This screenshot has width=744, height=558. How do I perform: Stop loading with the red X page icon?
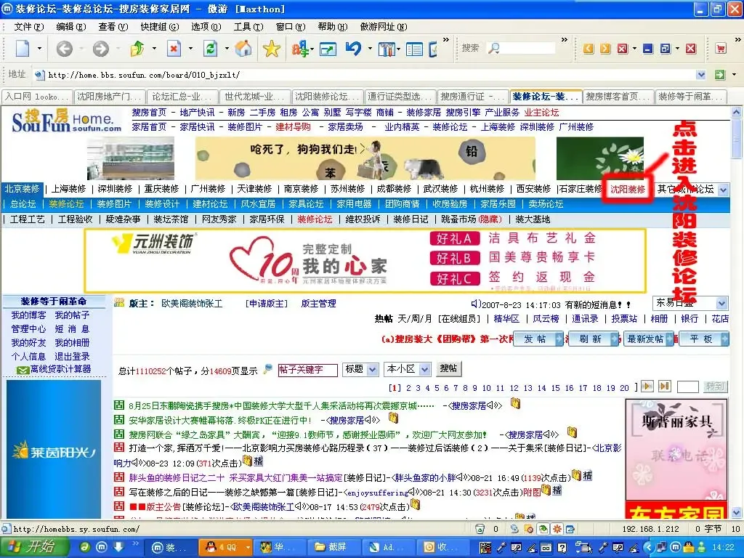pos(174,49)
